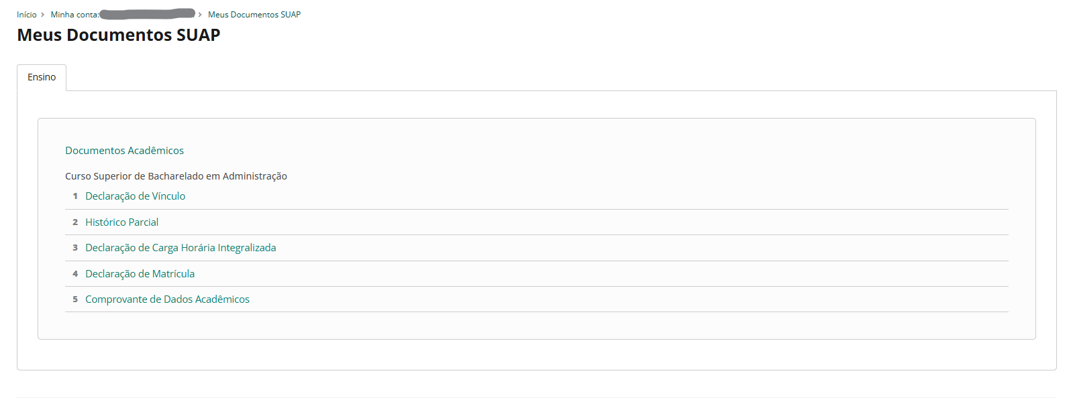
Task: Click Meus Documentos SUAP breadcrumb item
Action: point(254,15)
